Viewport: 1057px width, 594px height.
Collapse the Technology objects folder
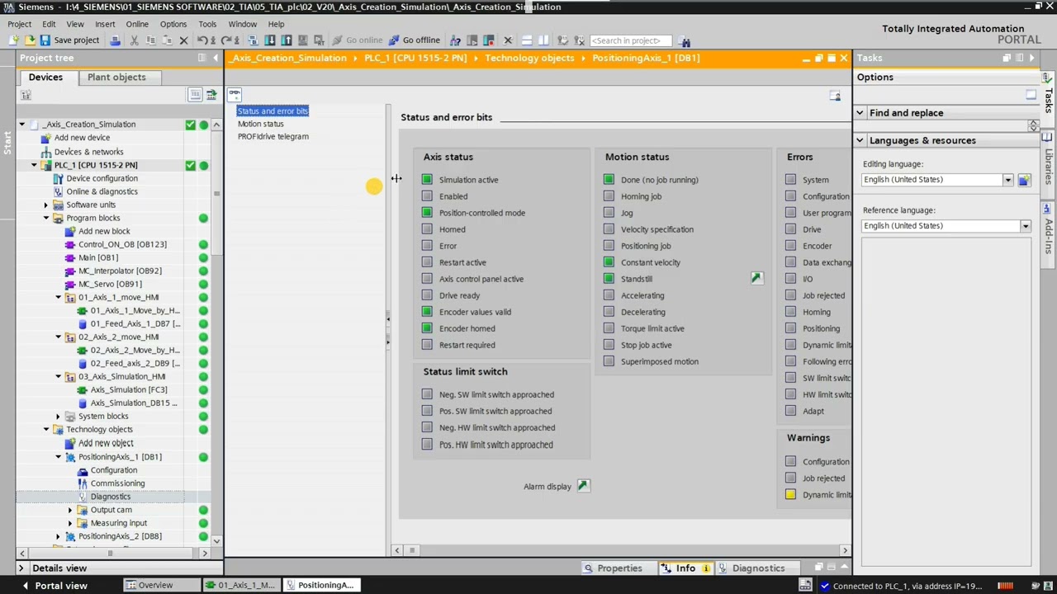46,429
